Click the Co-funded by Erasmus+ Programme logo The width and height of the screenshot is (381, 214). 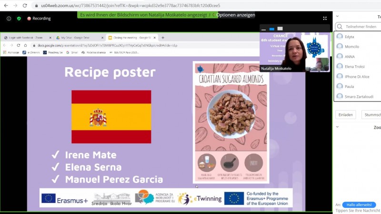256,198
